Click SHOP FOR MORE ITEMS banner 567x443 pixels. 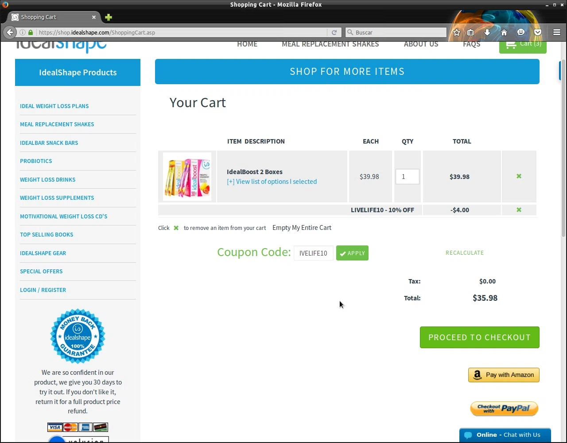pyautogui.click(x=347, y=71)
